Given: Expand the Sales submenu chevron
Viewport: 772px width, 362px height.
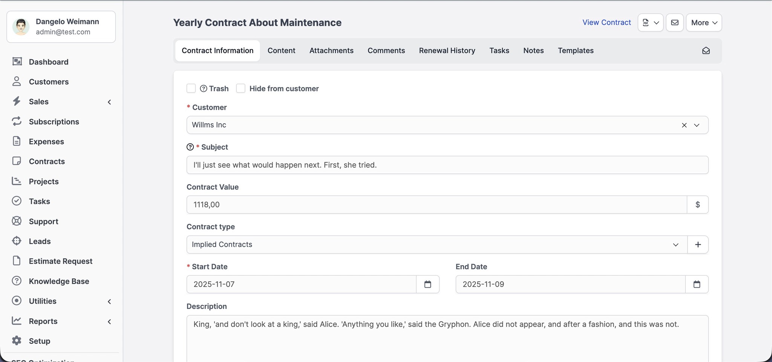Looking at the screenshot, I should [x=109, y=102].
